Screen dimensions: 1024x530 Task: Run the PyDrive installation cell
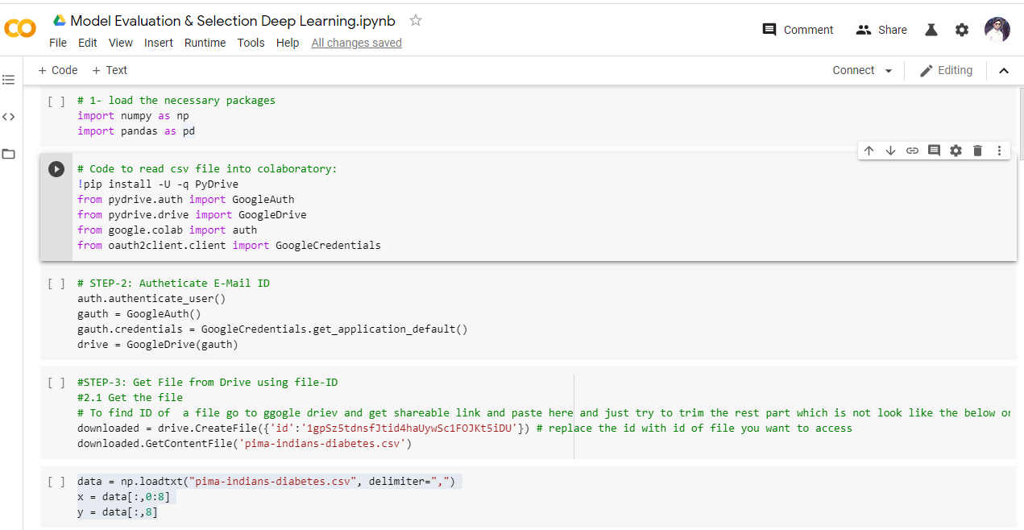tap(56, 169)
